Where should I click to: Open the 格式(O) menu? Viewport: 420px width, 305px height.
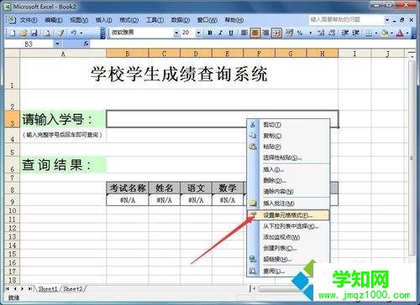click(129, 20)
